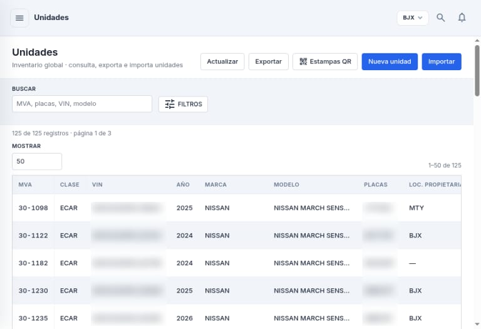Click MTY location in row 30-1098
This screenshot has width=481, height=329.
pyautogui.click(x=416, y=208)
